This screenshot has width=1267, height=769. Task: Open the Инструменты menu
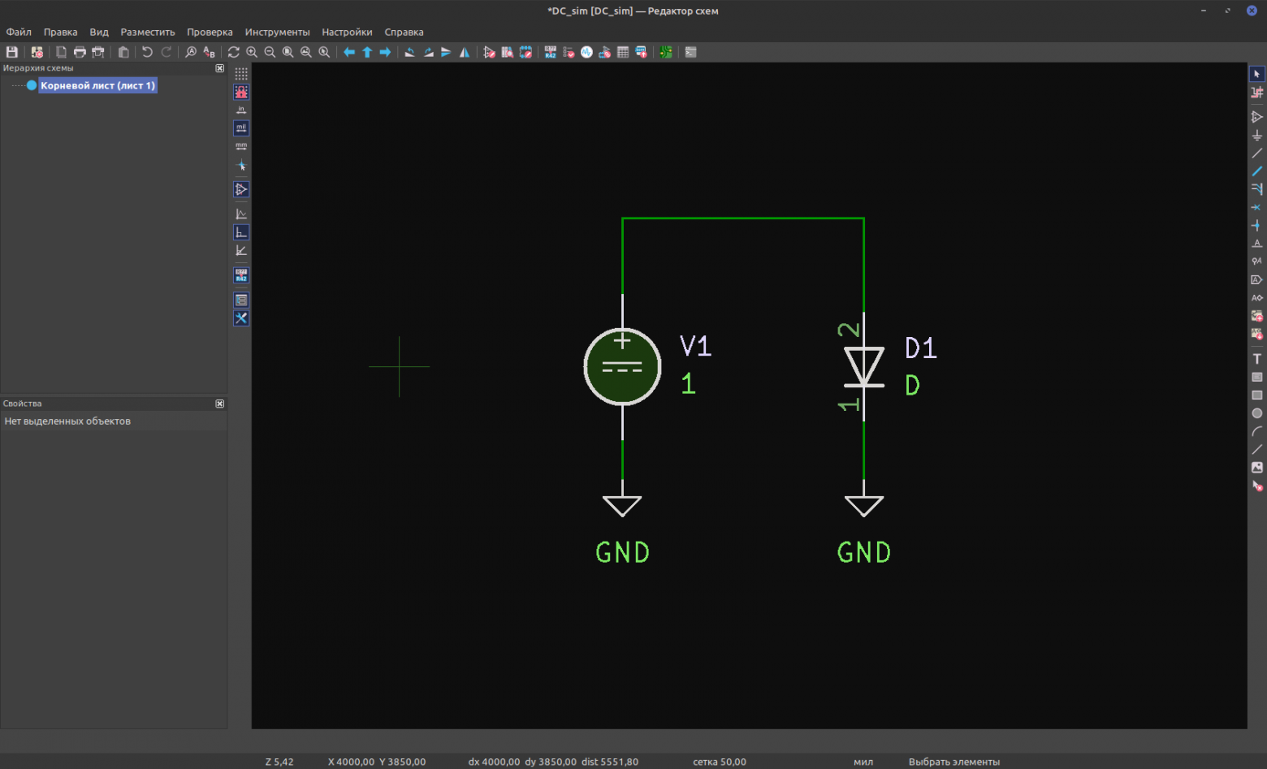(x=277, y=32)
